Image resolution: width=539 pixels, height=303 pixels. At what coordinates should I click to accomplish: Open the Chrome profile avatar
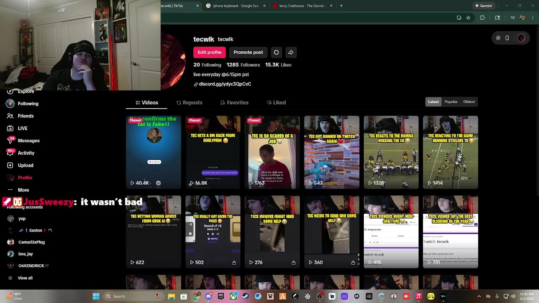(523, 18)
